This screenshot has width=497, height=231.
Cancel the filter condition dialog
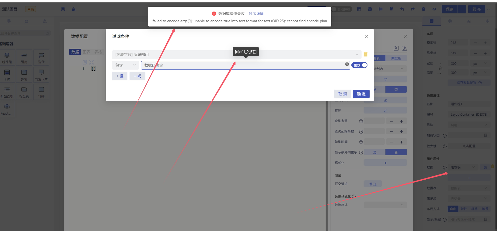343,94
